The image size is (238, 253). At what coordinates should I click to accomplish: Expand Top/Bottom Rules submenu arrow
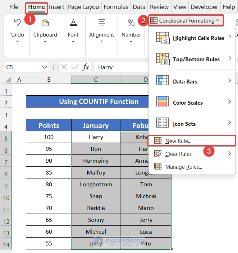pyautogui.click(x=230, y=58)
